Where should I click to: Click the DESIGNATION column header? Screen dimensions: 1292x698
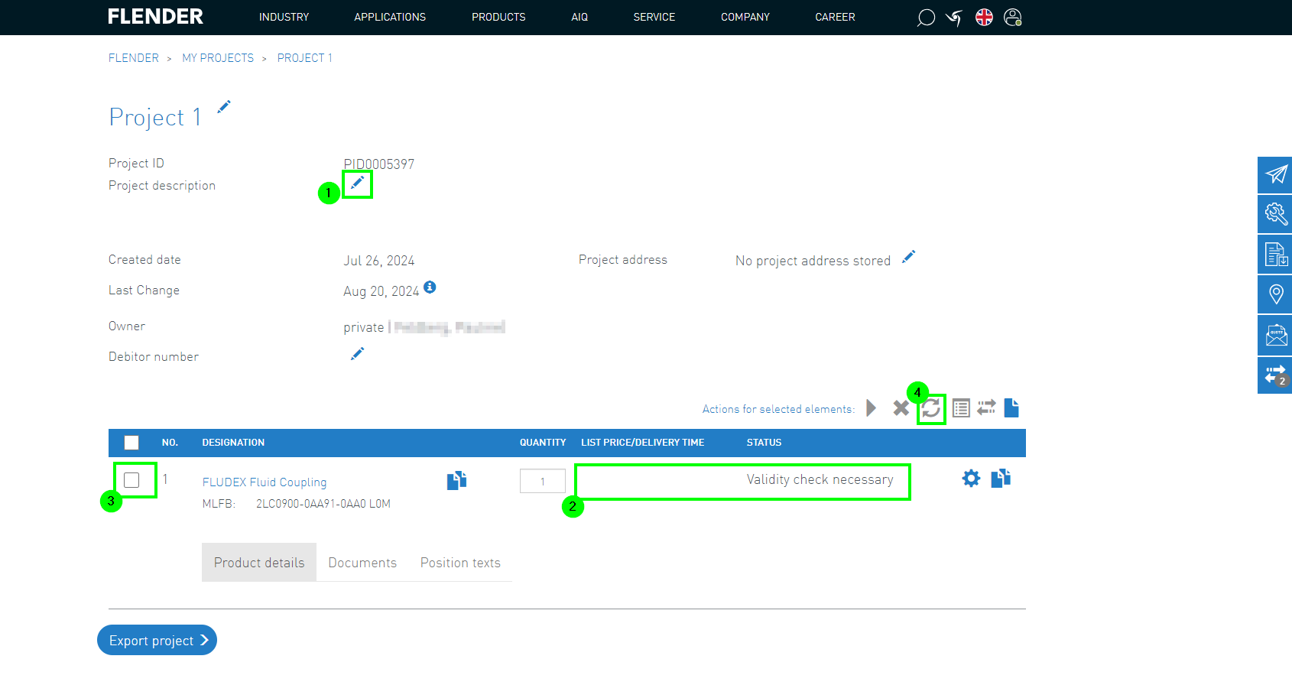[x=233, y=443]
